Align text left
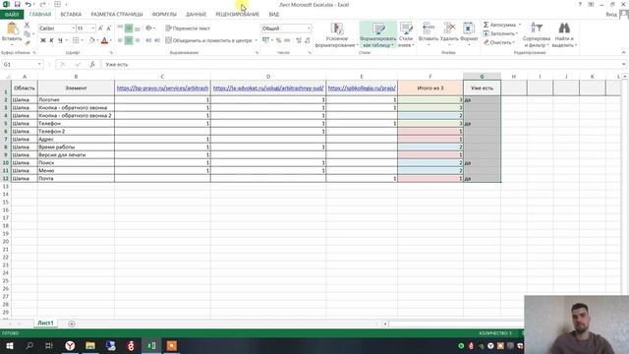Image resolution: width=629 pixels, height=354 pixels. [x=120, y=40]
